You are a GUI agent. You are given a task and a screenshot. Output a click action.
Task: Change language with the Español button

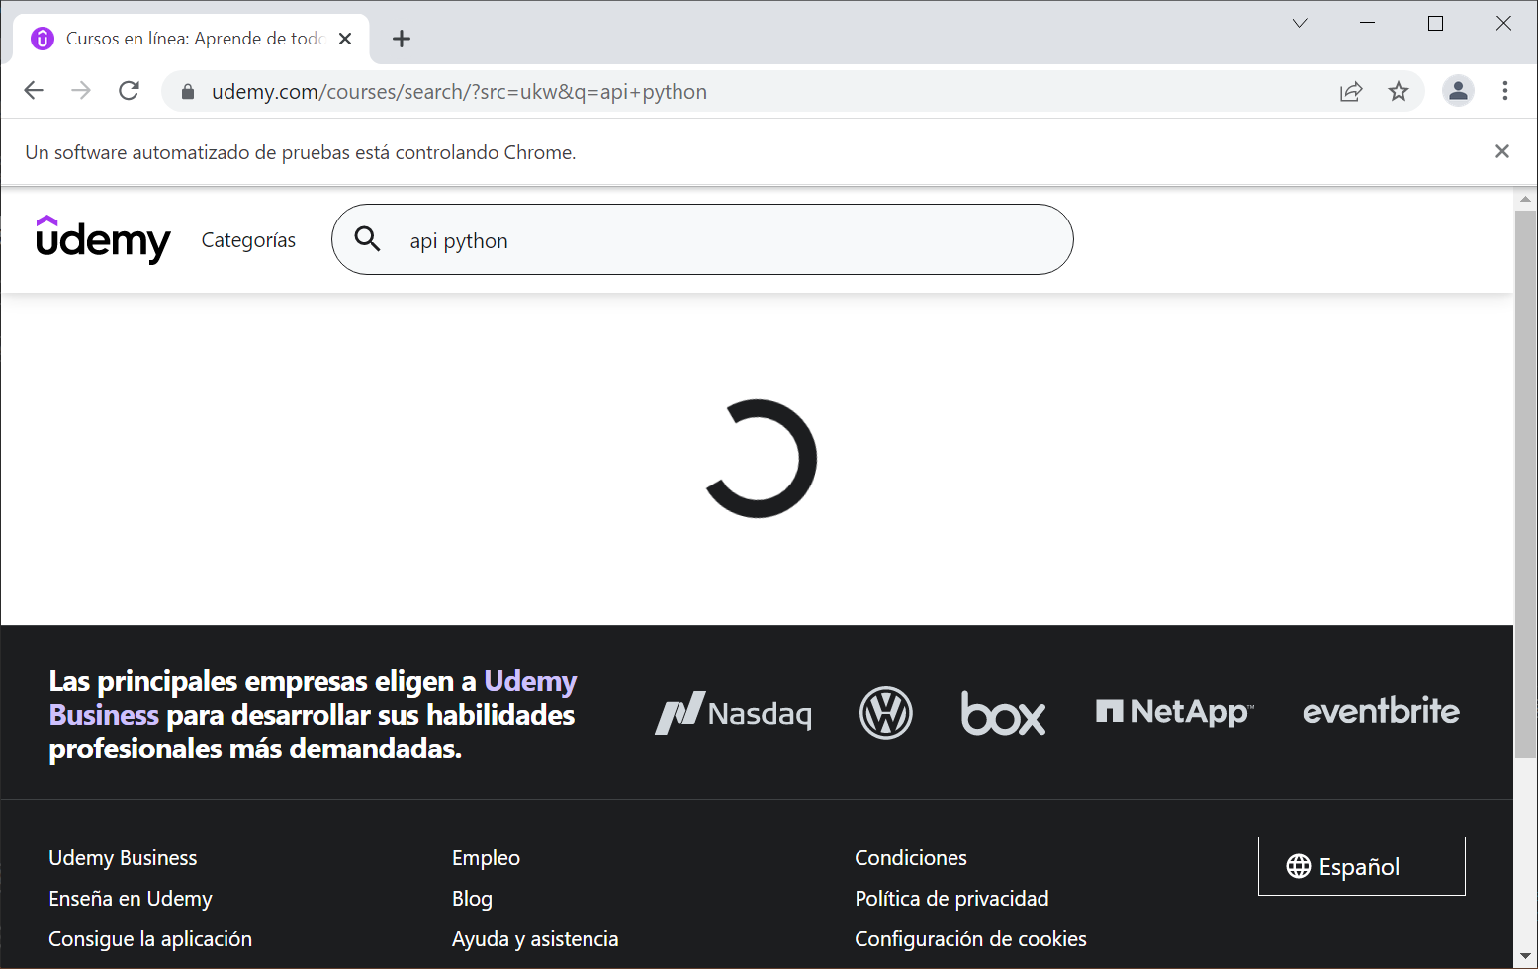[1361, 866]
